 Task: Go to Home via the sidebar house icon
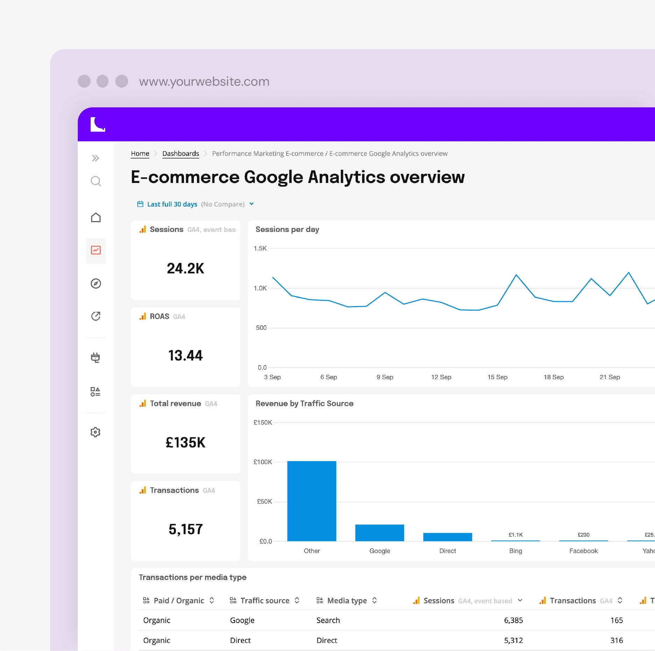[x=96, y=218]
